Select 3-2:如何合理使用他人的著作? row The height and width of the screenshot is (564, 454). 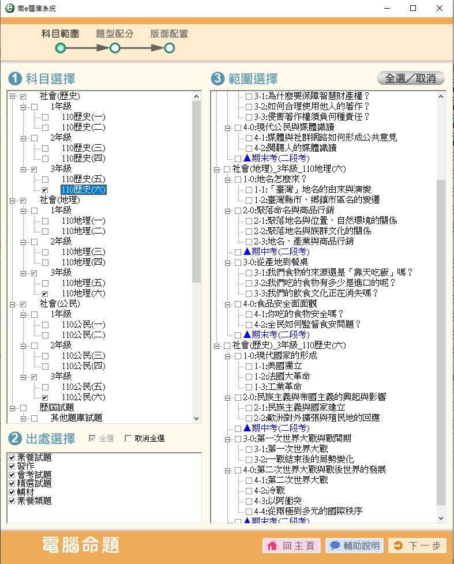312,106
